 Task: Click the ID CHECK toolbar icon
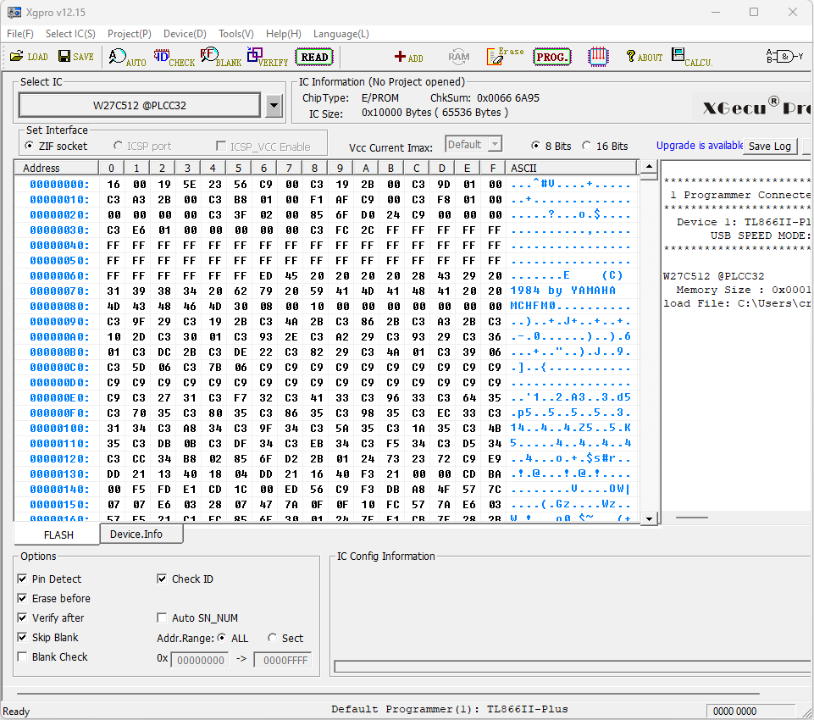click(x=174, y=58)
